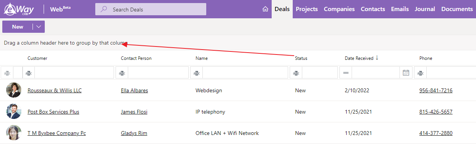Viewport: 476px width, 146px height.
Task: Open Date Received filter operator icon
Action: 346,72
